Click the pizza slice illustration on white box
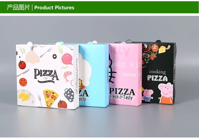The width and height of the screenshot is (199, 140). [x=50, y=98]
